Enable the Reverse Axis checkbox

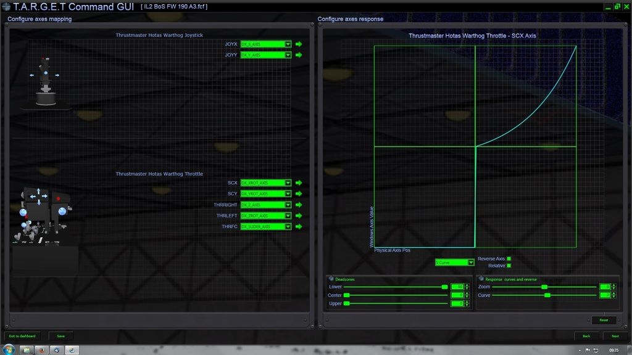[509, 259]
